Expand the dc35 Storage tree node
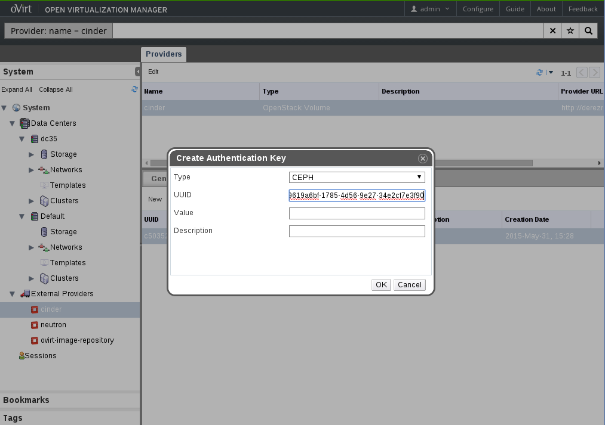 (32, 154)
